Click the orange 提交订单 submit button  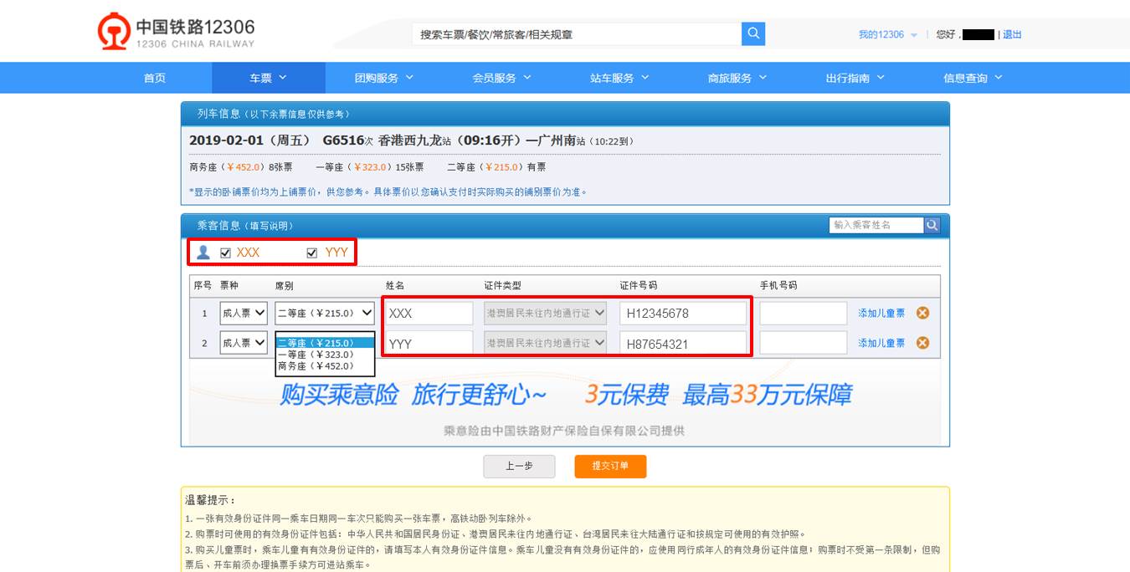pyautogui.click(x=609, y=467)
